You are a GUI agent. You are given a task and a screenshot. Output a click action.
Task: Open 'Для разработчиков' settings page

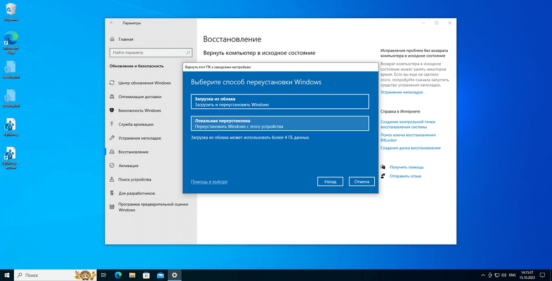[x=136, y=193]
